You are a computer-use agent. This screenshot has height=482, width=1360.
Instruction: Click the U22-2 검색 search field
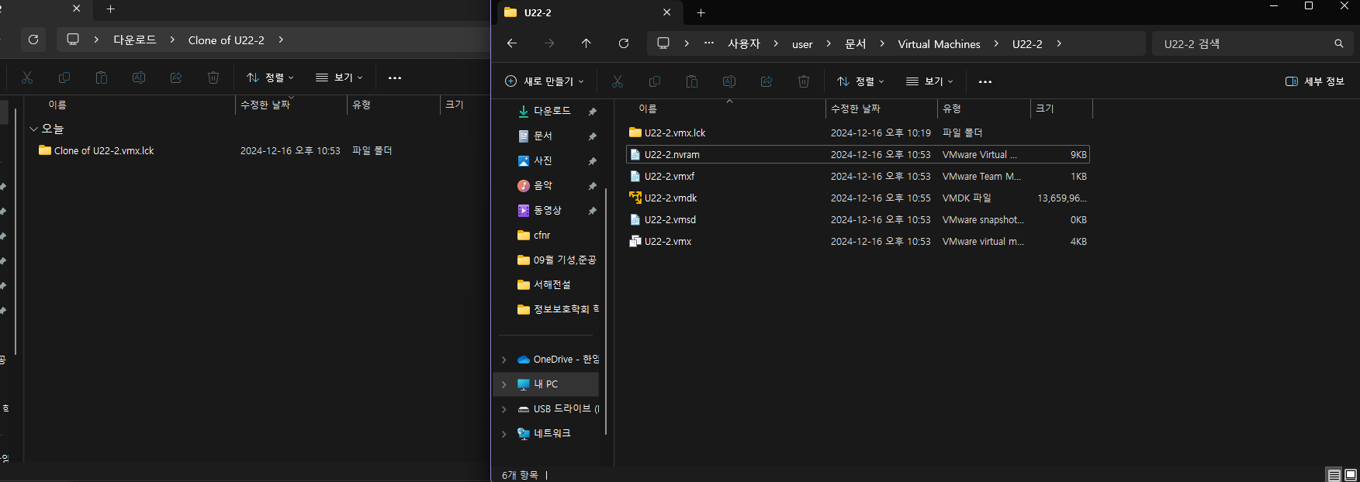(x=1245, y=43)
